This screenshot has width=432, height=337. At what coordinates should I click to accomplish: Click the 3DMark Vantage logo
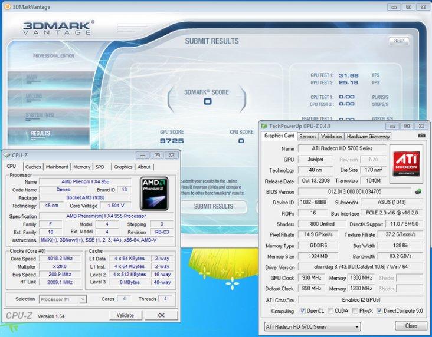57,29
